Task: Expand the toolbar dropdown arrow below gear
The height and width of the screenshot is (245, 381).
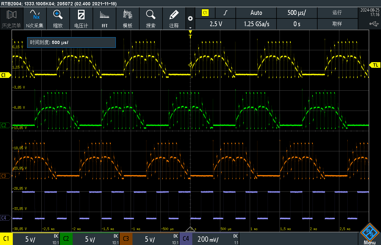Action: click(190, 27)
